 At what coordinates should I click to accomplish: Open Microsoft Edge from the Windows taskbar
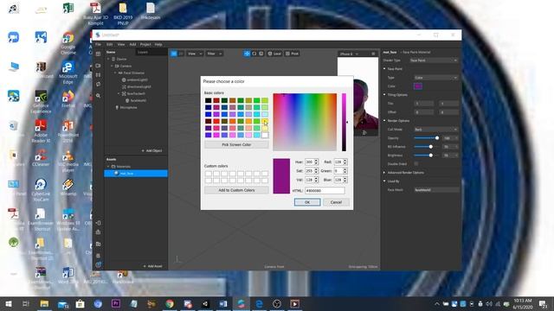pyautogui.click(x=259, y=303)
